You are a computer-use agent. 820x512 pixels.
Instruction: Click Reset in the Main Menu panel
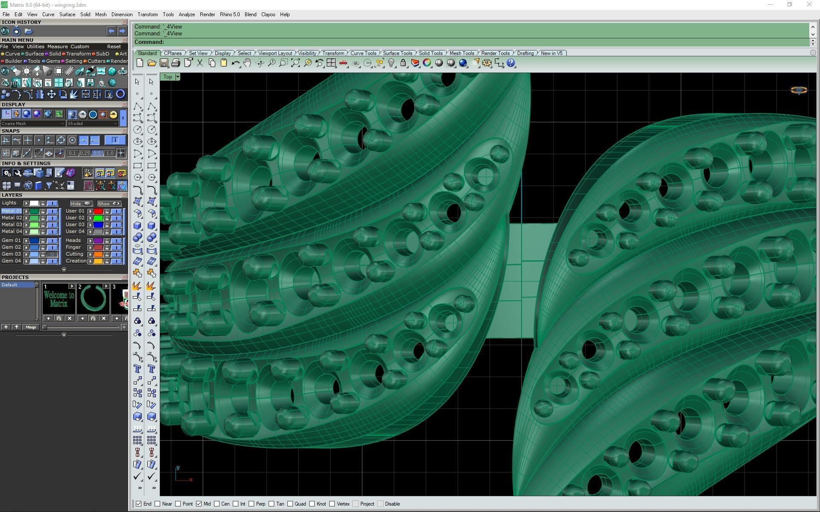click(114, 47)
